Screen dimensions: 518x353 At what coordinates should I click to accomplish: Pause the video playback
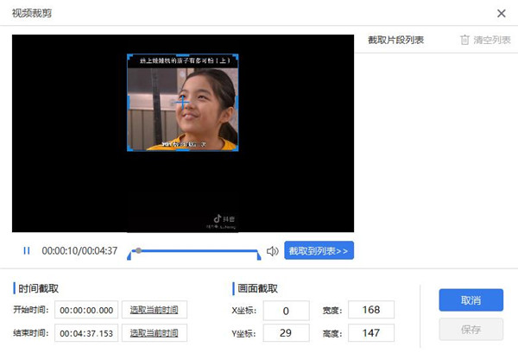pos(27,251)
